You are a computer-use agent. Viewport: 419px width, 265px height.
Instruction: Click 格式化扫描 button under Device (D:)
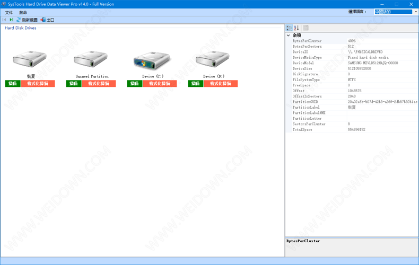click(221, 84)
